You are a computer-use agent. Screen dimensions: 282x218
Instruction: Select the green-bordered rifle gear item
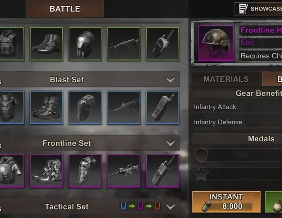(x=124, y=44)
